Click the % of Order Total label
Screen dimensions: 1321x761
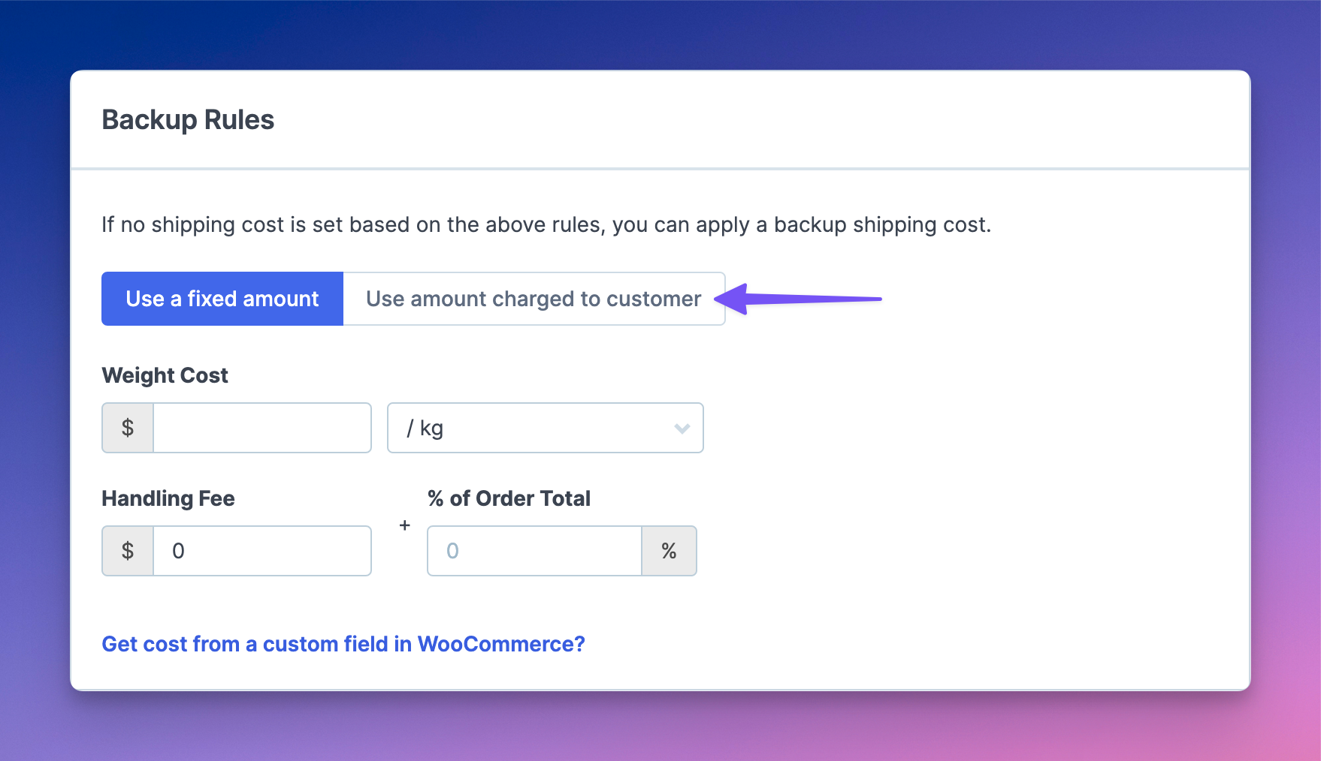click(509, 498)
